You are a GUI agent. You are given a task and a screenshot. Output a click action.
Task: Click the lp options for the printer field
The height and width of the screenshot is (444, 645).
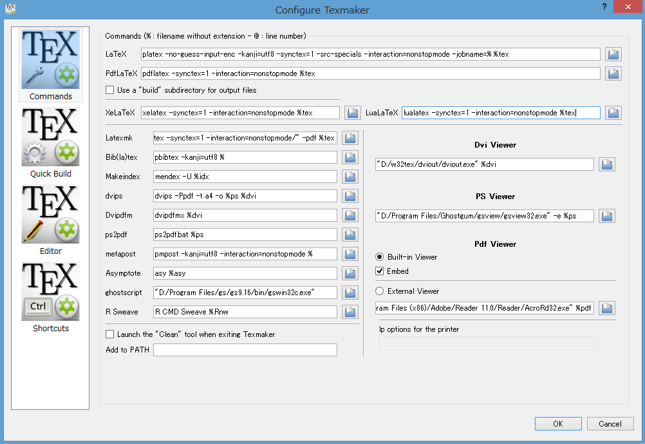[486, 343]
